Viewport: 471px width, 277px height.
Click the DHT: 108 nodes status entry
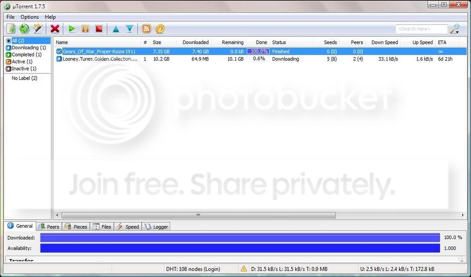click(x=193, y=269)
